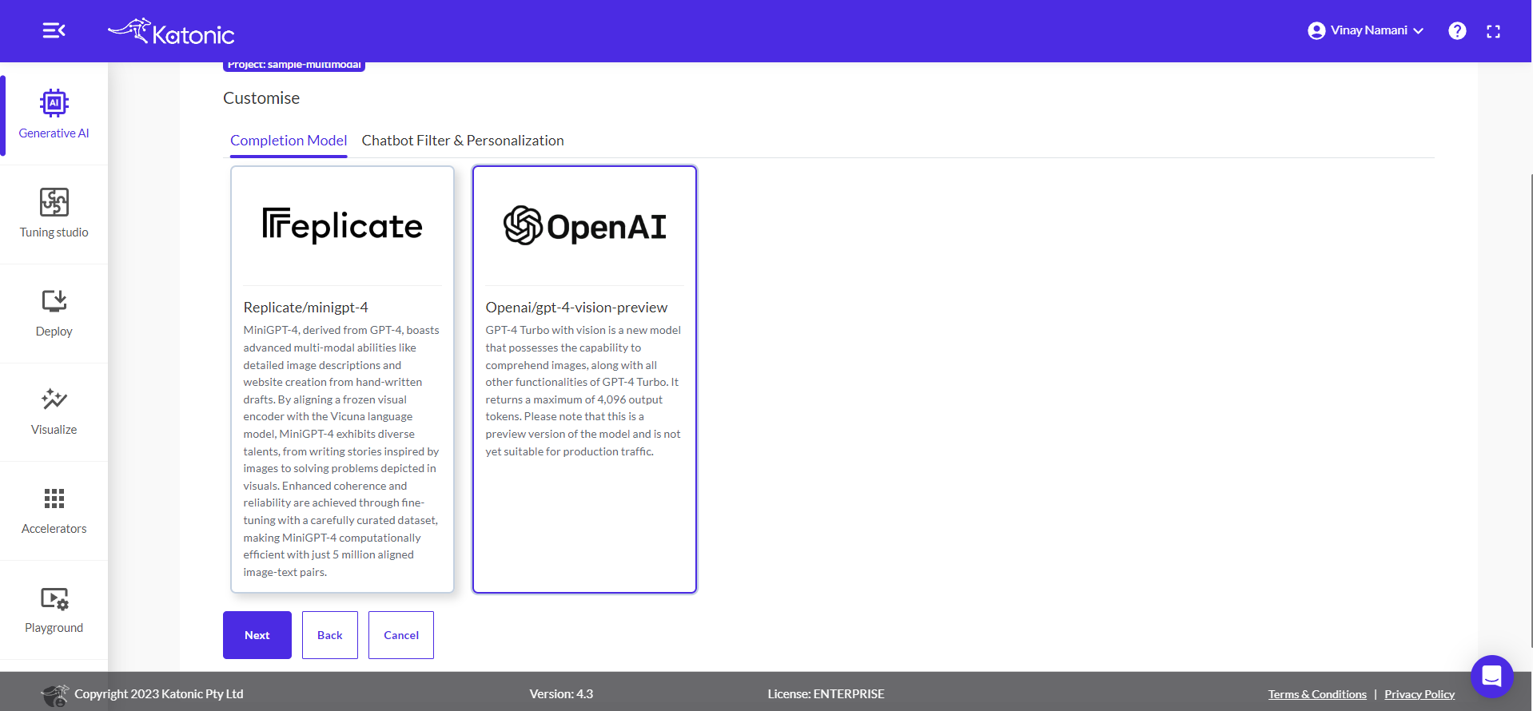Open the chat support bubble
Viewport: 1533px width, 711px height.
point(1491,676)
